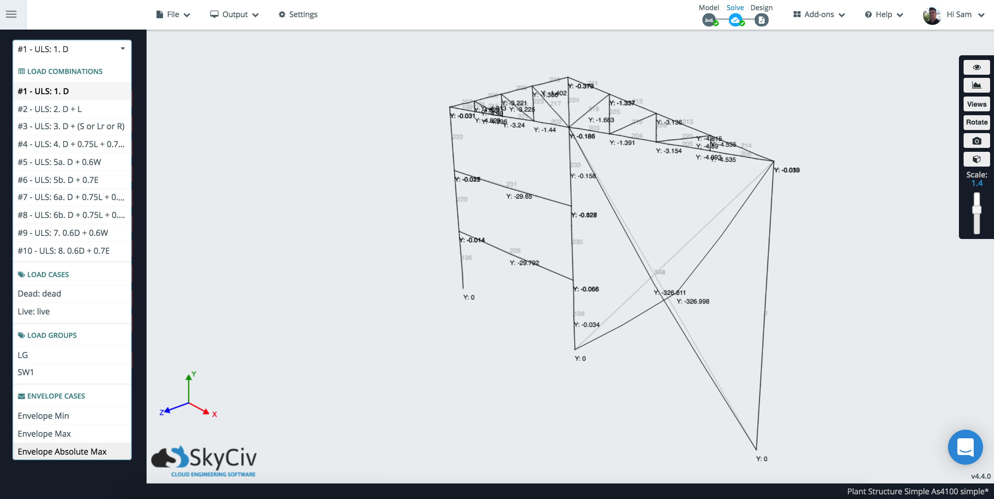Viewport: 994px width, 499px height.
Task: Expand the load combination dropdown selector
Action: (x=72, y=49)
